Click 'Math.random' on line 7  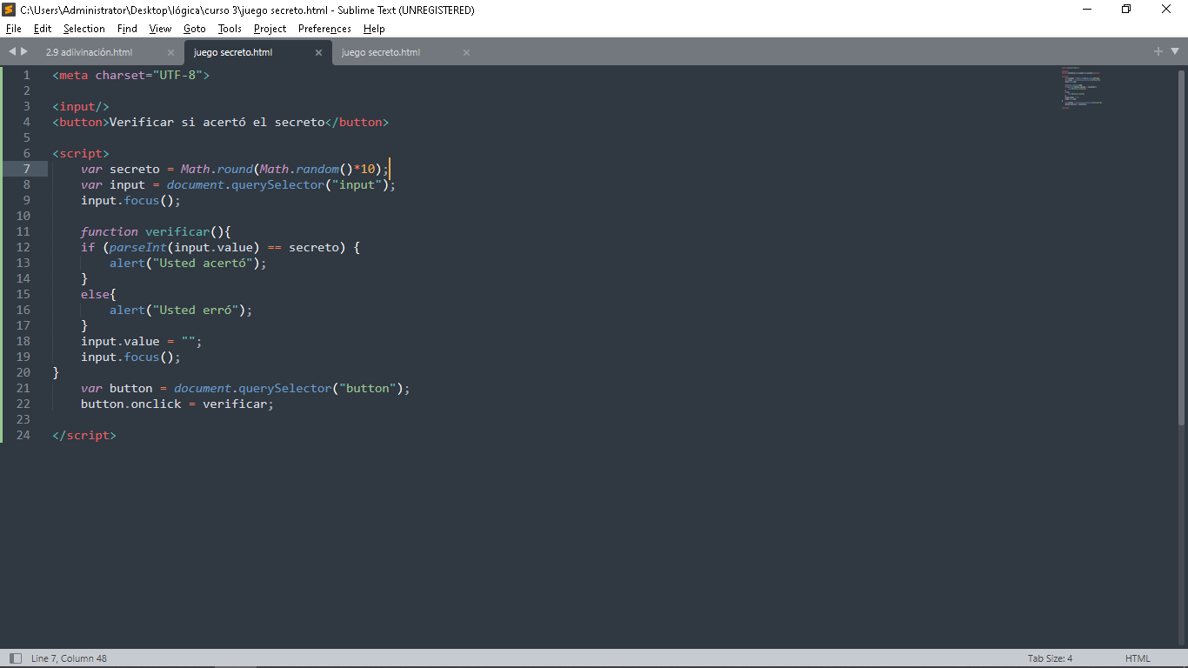pos(299,169)
